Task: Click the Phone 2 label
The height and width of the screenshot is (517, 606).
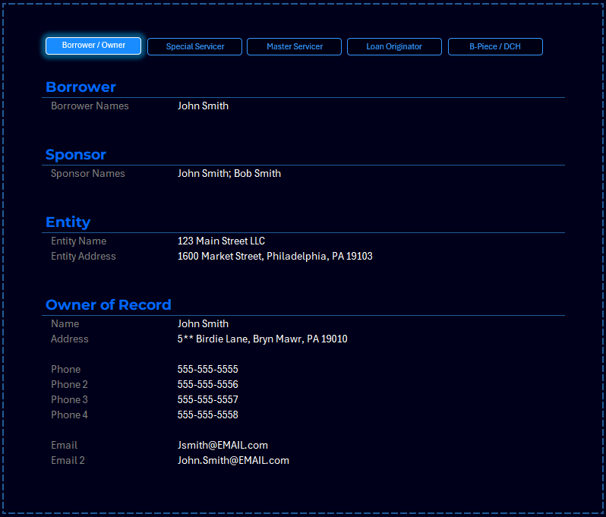Action: tap(69, 384)
